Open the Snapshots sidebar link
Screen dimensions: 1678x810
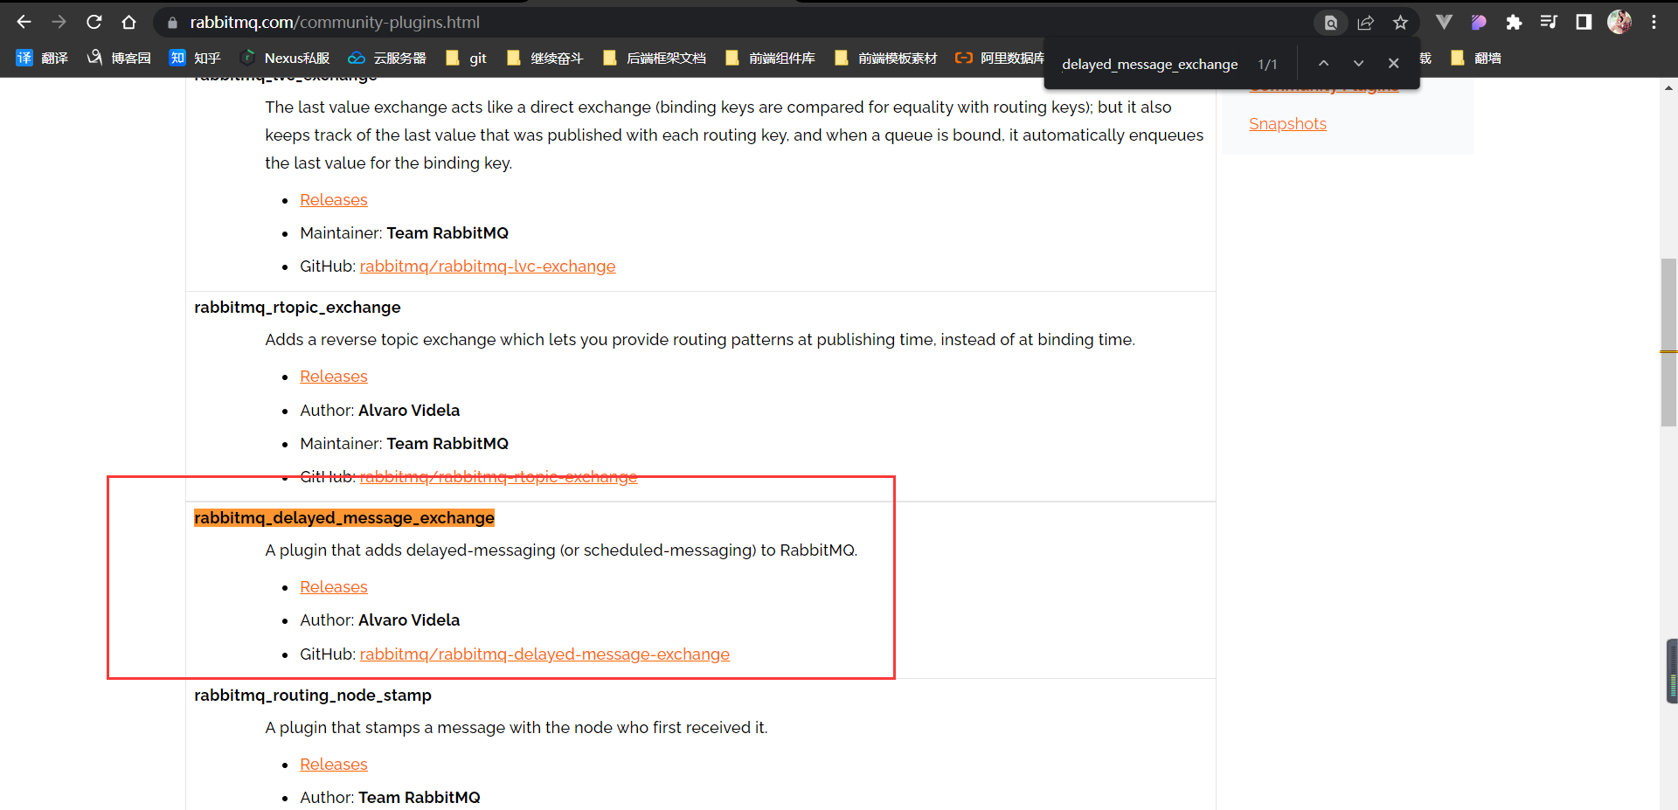click(1287, 124)
